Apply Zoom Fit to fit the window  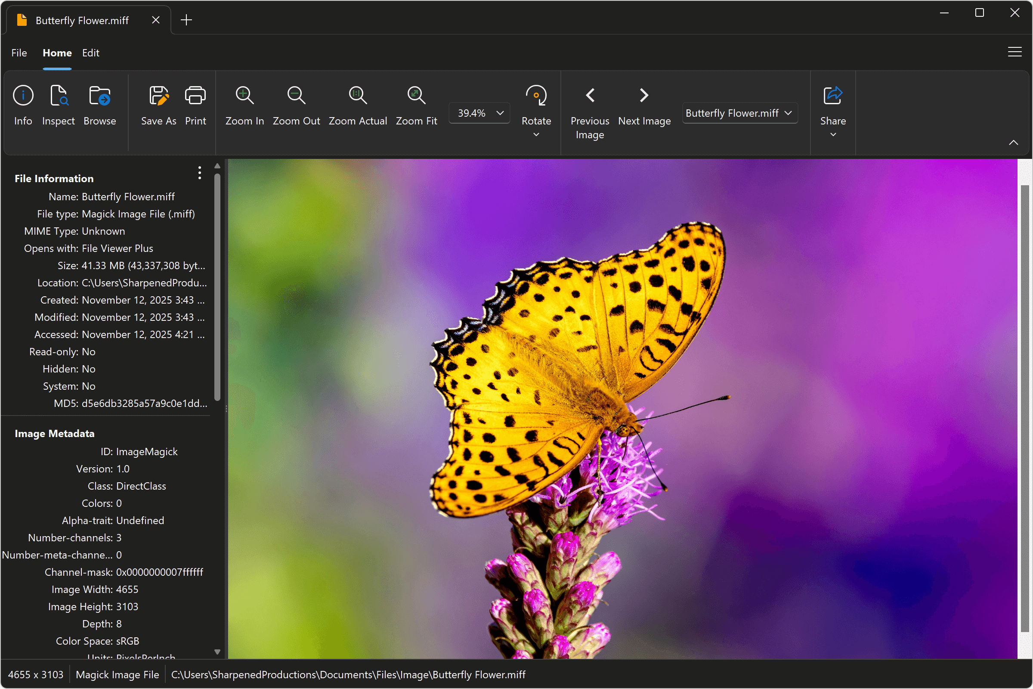(x=415, y=106)
